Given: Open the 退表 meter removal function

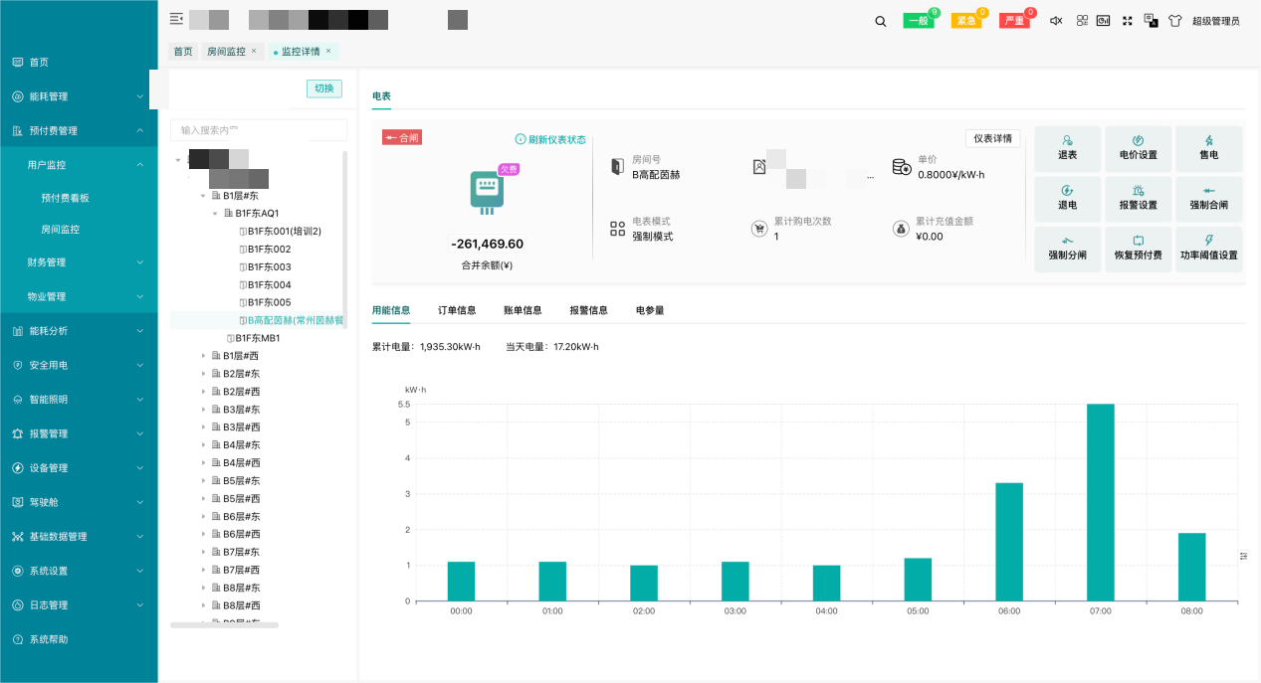Looking at the screenshot, I should 1067,148.
